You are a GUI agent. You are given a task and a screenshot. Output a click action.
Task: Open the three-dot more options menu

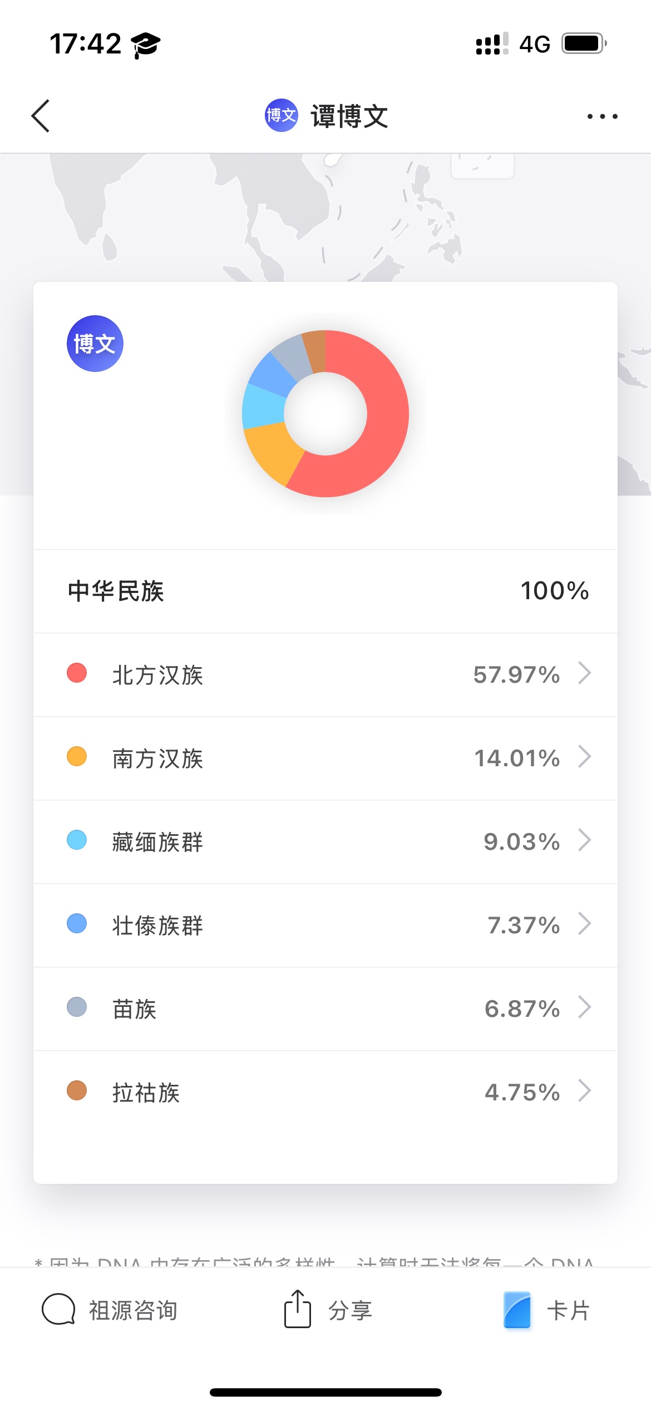point(602,116)
